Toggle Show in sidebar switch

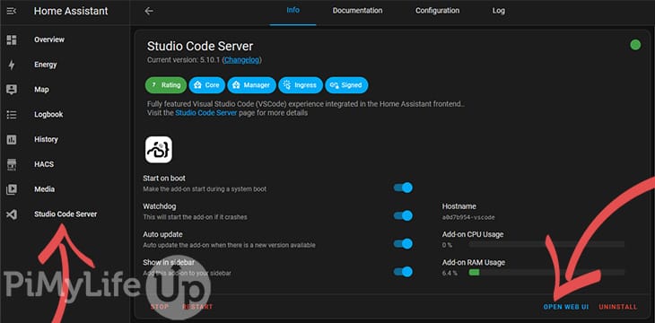click(x=403, y=272)
